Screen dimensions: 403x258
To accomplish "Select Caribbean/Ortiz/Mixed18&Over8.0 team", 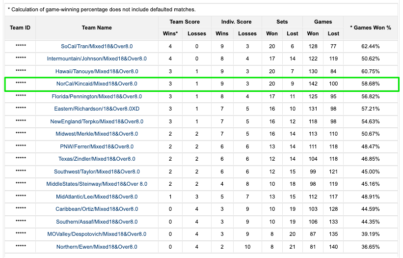I will (x=97, y=209).
